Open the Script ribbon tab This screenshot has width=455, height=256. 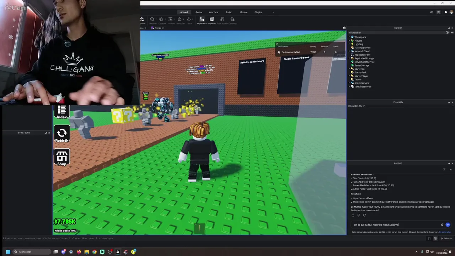(x=229, y=12)
